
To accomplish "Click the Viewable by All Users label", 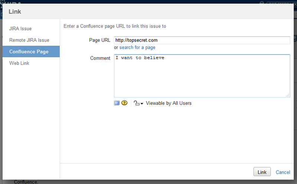I will 169,103.
